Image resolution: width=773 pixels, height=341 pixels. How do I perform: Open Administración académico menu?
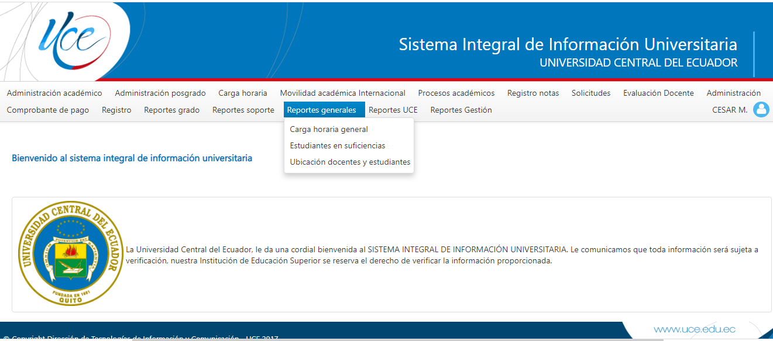(54, 93)
